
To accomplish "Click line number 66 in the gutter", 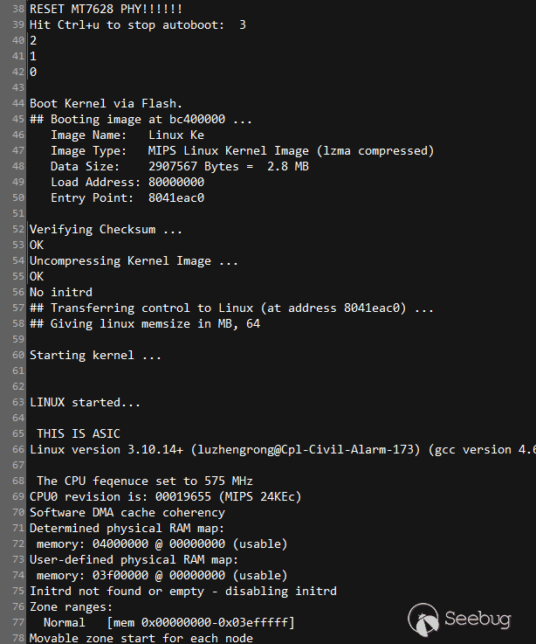I will click(18, 449).
